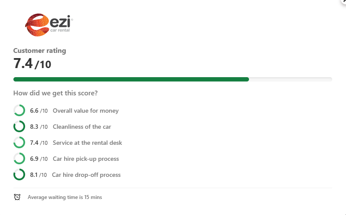This screenshot has width=346, height=215.
Task: Click the "Cleanliness of the car" label
Action: point(82,127)
